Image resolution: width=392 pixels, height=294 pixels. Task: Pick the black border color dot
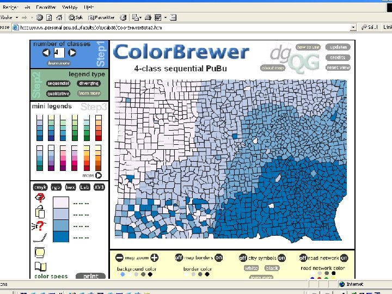(207, 274)
